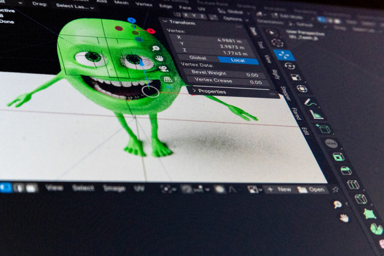
Task: Open the Face menu
Action: pos(185,7)
